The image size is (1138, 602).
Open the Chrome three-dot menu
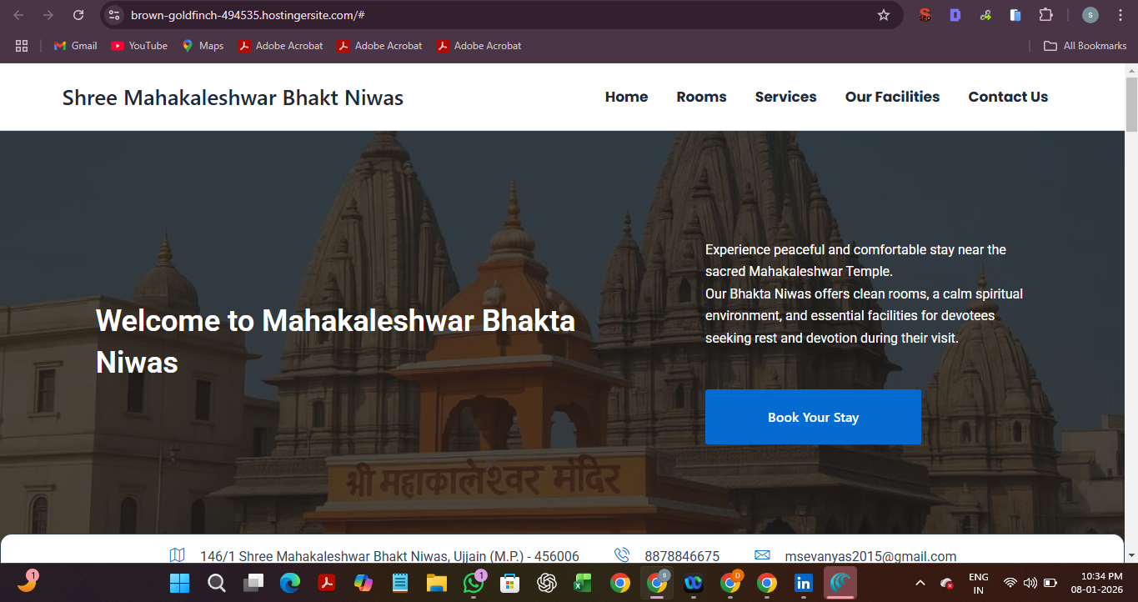pyautogui.click(x=1120, y=15)
